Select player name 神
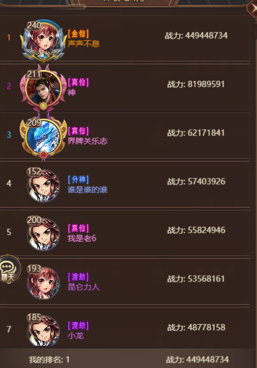Image resolution: width=257 pixels, height=368 pixels. point(71,92)
